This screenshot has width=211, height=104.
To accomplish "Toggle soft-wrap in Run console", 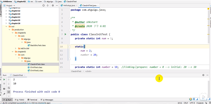I will click(9, 88).
